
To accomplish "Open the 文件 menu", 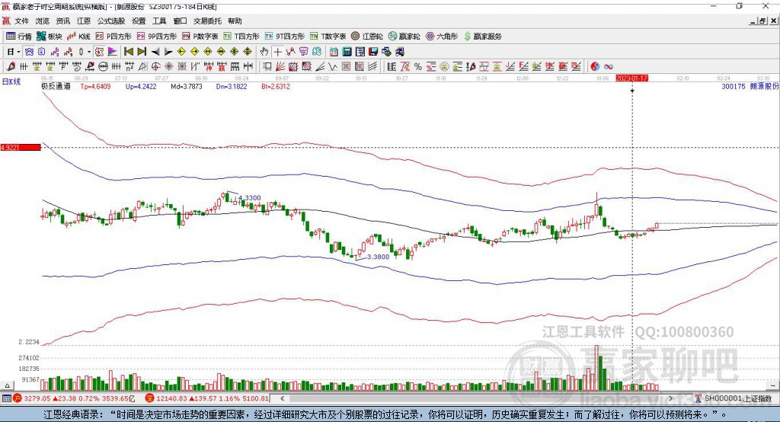I will 21,21.
